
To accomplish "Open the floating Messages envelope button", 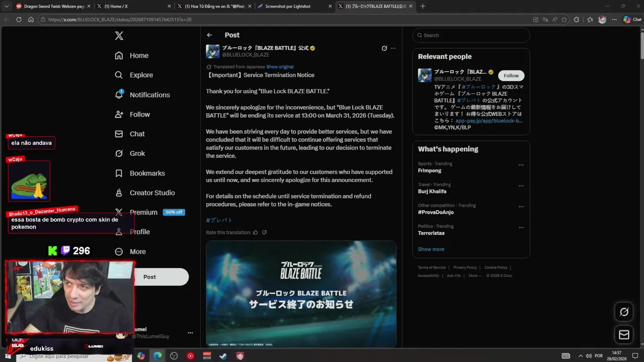I will click(x=624, y=334).
